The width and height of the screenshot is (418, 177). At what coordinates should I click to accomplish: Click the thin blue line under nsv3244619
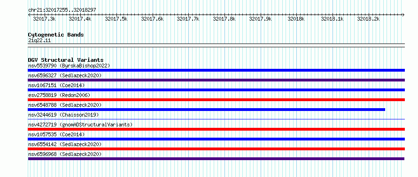[x=216, y=119]
